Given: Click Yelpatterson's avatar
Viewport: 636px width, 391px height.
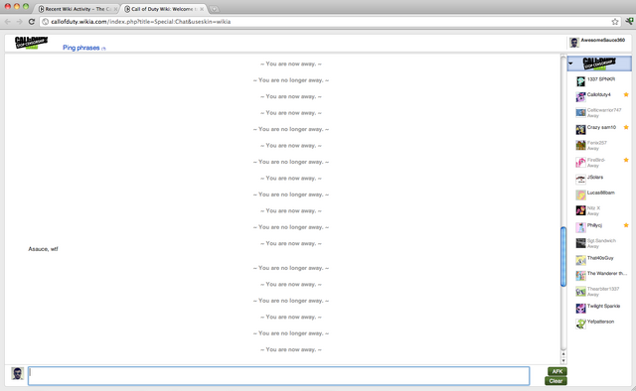Looking at the screenshot, I should (x=580, y=324).
